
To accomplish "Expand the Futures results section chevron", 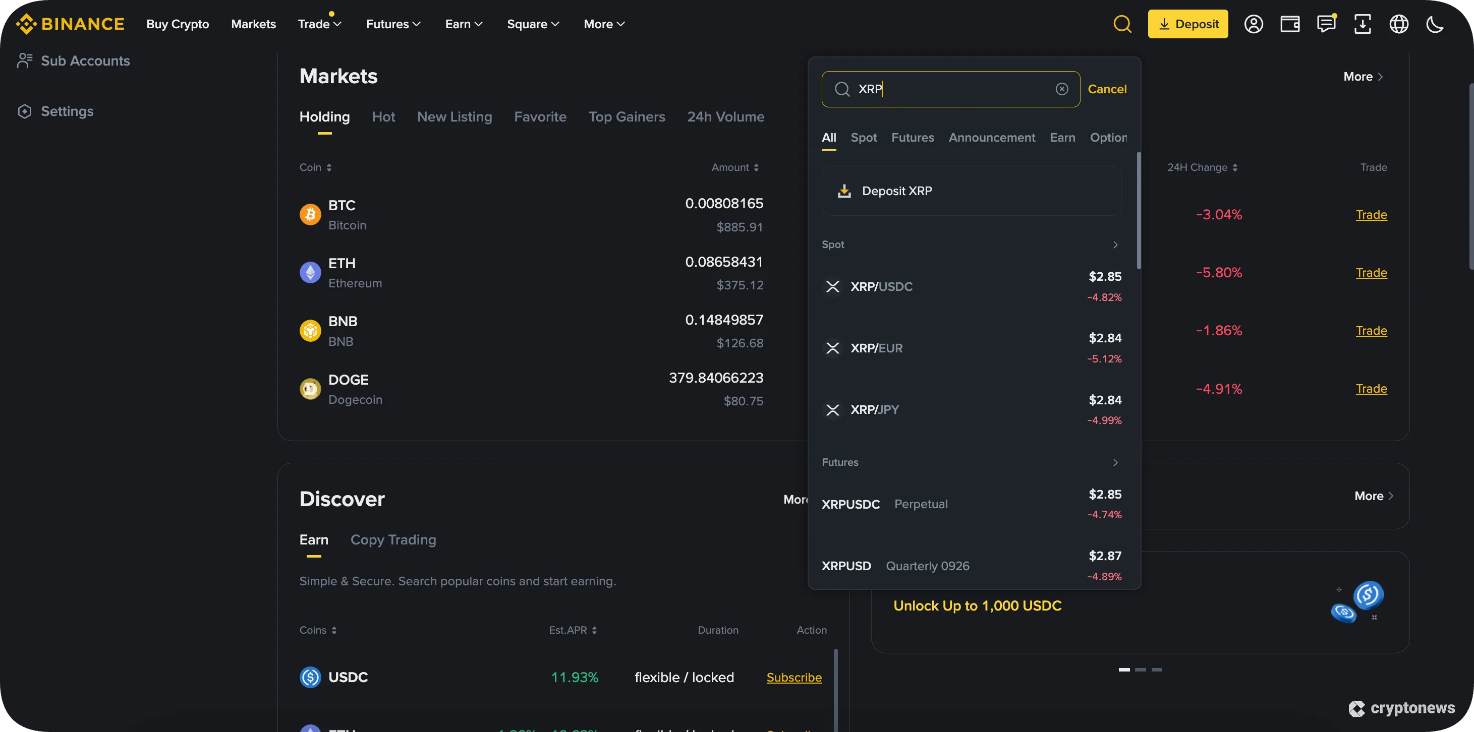I will [1115, 462].
